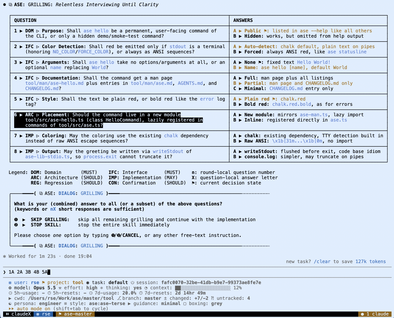The width and height of the screenshot is (394, 318).
Task: Click the cwd path /Users/rse/Work/ase/master/tool
Action: [x=71, y=298]
